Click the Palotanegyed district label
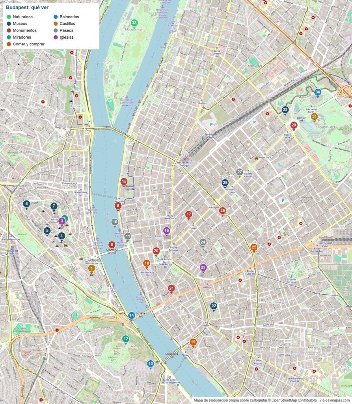 pyautogui.click(x=231, y=305)
